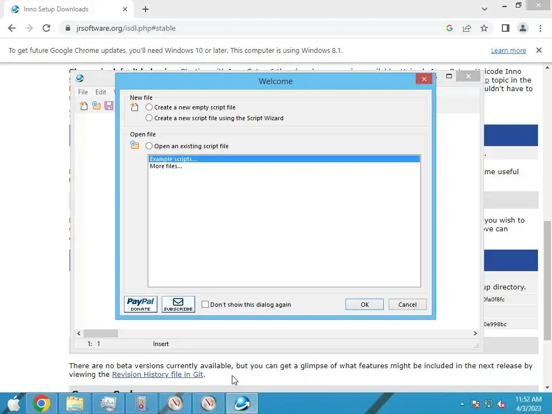Open the Chrome profile avatar
The width and height of the screenshot is (552, 414).
coord(523,28)
